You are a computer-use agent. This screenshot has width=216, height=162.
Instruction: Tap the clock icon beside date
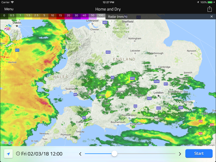pyautogui.click(x=18, y=153)
